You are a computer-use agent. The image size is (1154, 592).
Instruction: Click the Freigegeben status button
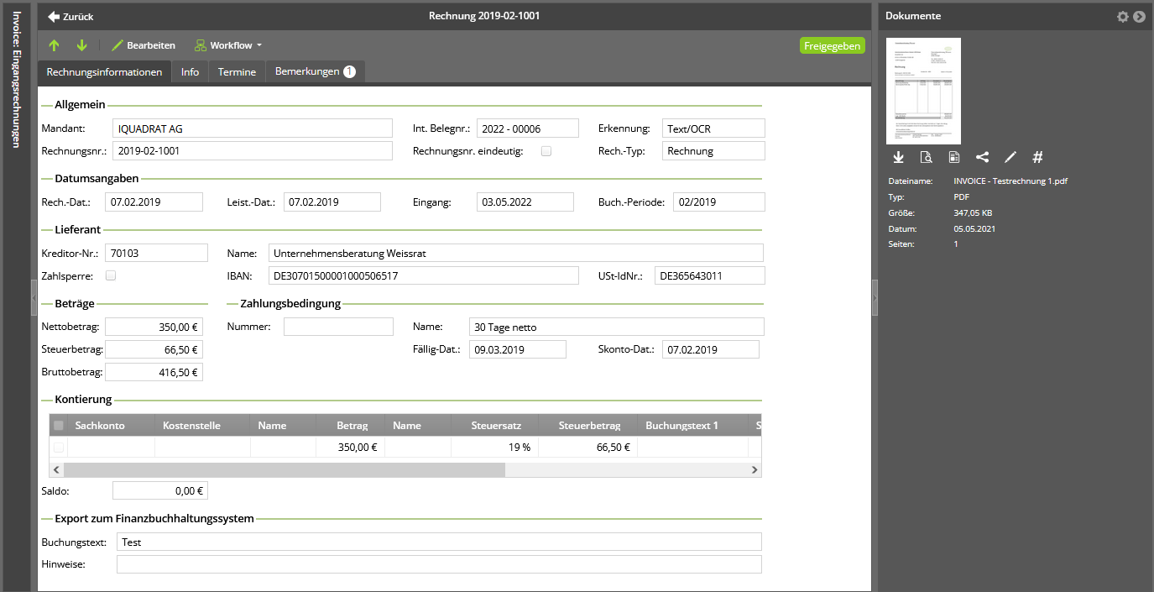(x=833, y=45)
